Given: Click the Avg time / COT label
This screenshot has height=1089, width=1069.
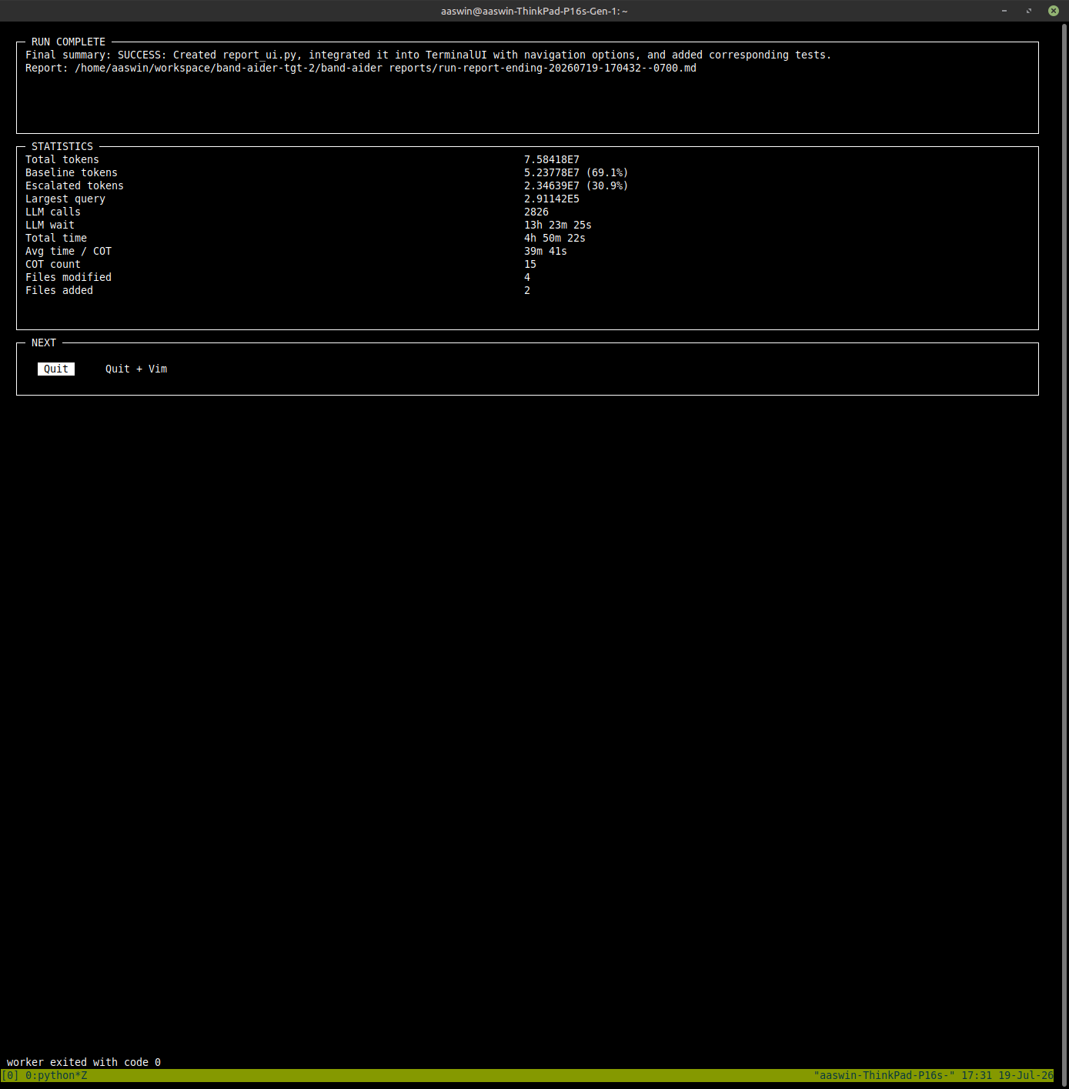Looking at the screenshot, I should 68,251.
